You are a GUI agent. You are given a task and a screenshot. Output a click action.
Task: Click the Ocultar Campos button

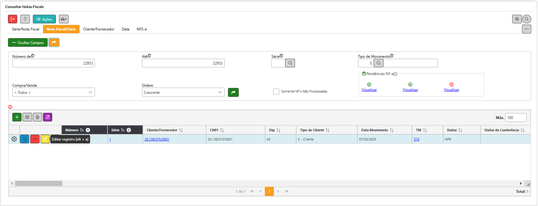click(x=28, y=42)
